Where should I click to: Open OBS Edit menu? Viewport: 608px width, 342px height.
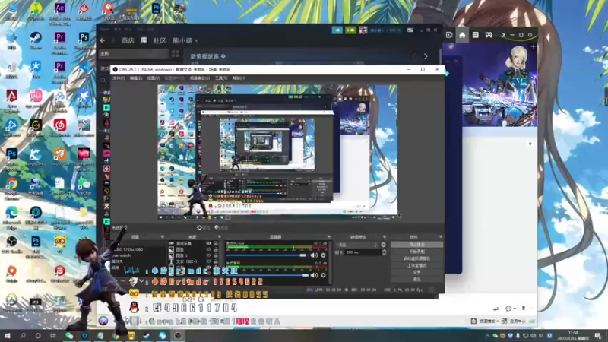[136, 78]
